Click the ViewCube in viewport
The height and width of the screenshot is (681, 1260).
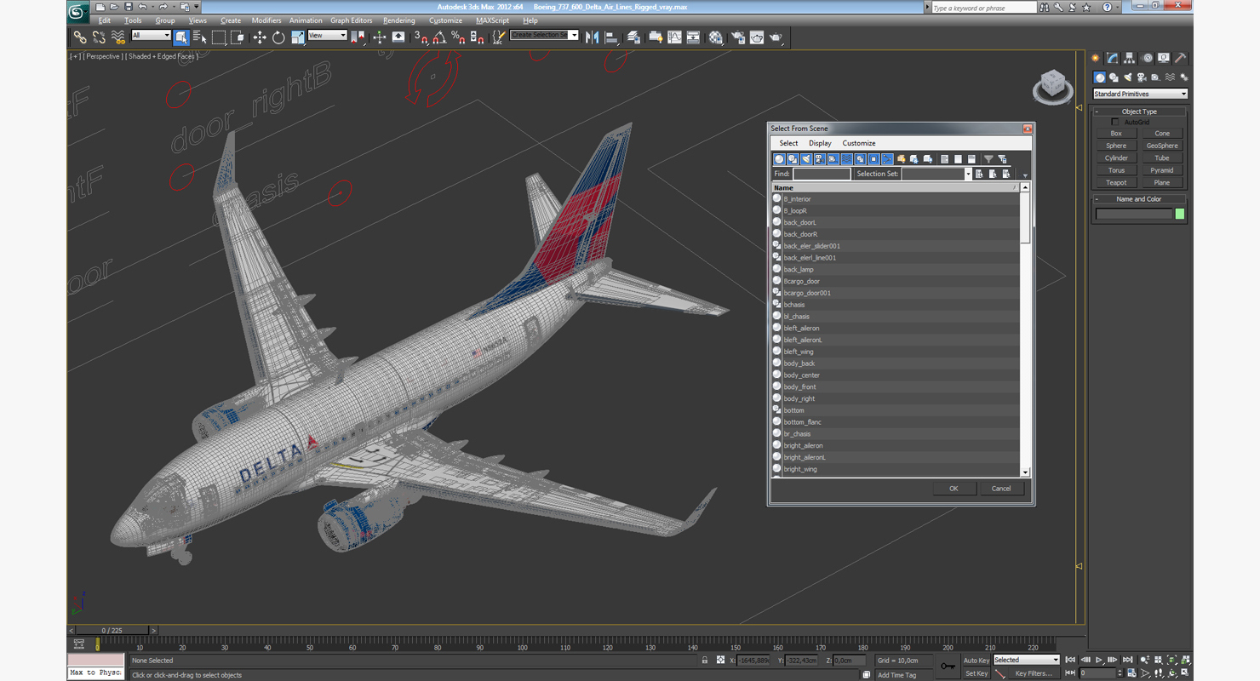pyautogui.click(x=1052, y=87)
